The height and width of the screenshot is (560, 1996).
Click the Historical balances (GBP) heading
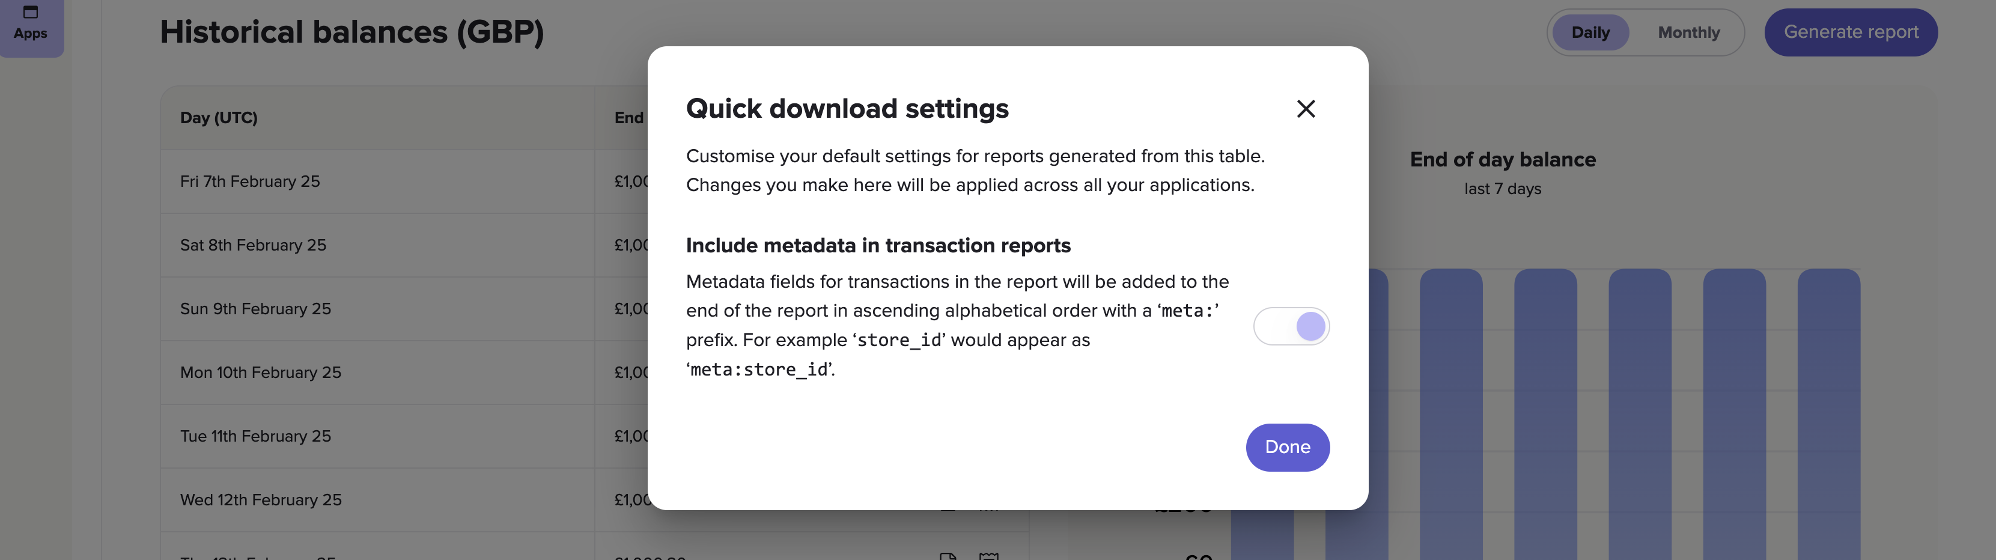pyautogui.click(x=351, y=32)
